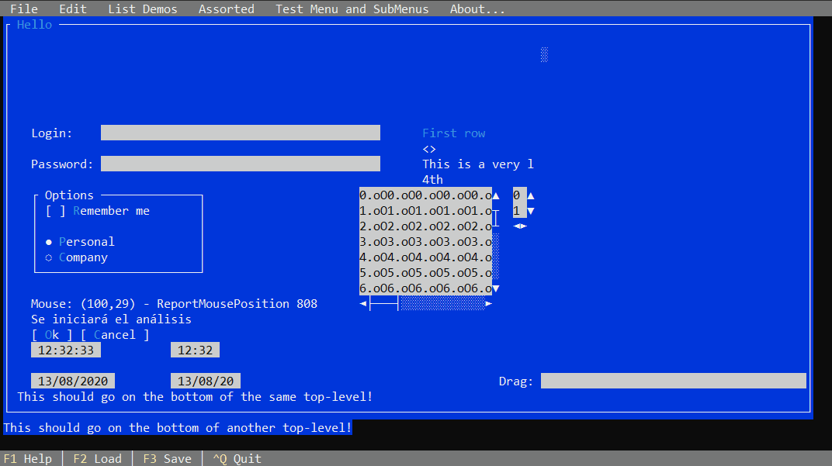Select row 4.o04.o04 in the list
The image size is (832, 466).
coord(425,257)
